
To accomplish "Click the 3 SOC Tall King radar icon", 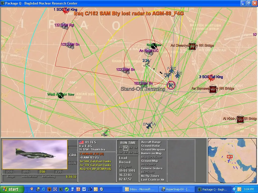I will click(x=211, y=79).
